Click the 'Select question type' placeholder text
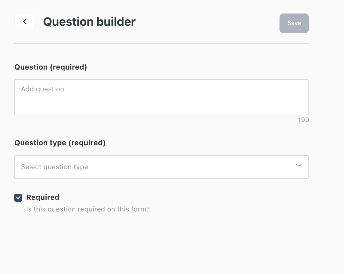This screenshot has height=274, width=344. click(x=54, y=167)
